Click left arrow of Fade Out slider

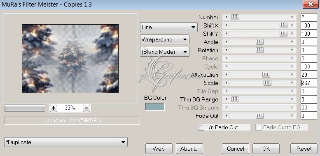click(227, 116)
